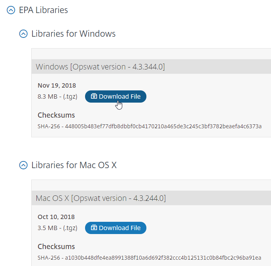Collapse the Libraries for Mac OS X chevron

[23, 165]
